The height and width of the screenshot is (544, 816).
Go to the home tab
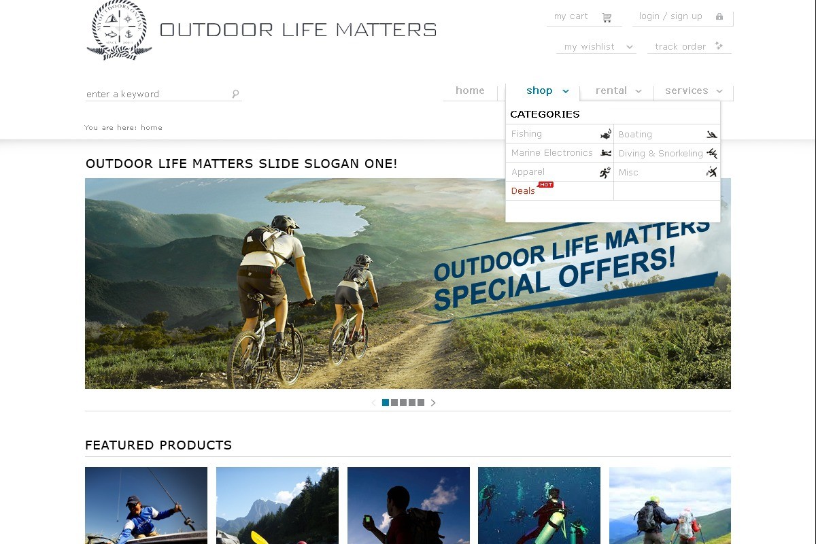470,90
